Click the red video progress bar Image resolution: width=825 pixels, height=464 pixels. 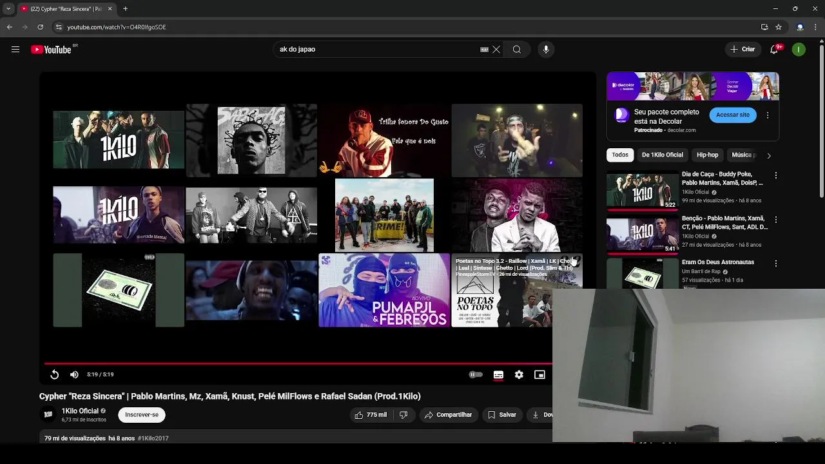[x=298, y=364]
